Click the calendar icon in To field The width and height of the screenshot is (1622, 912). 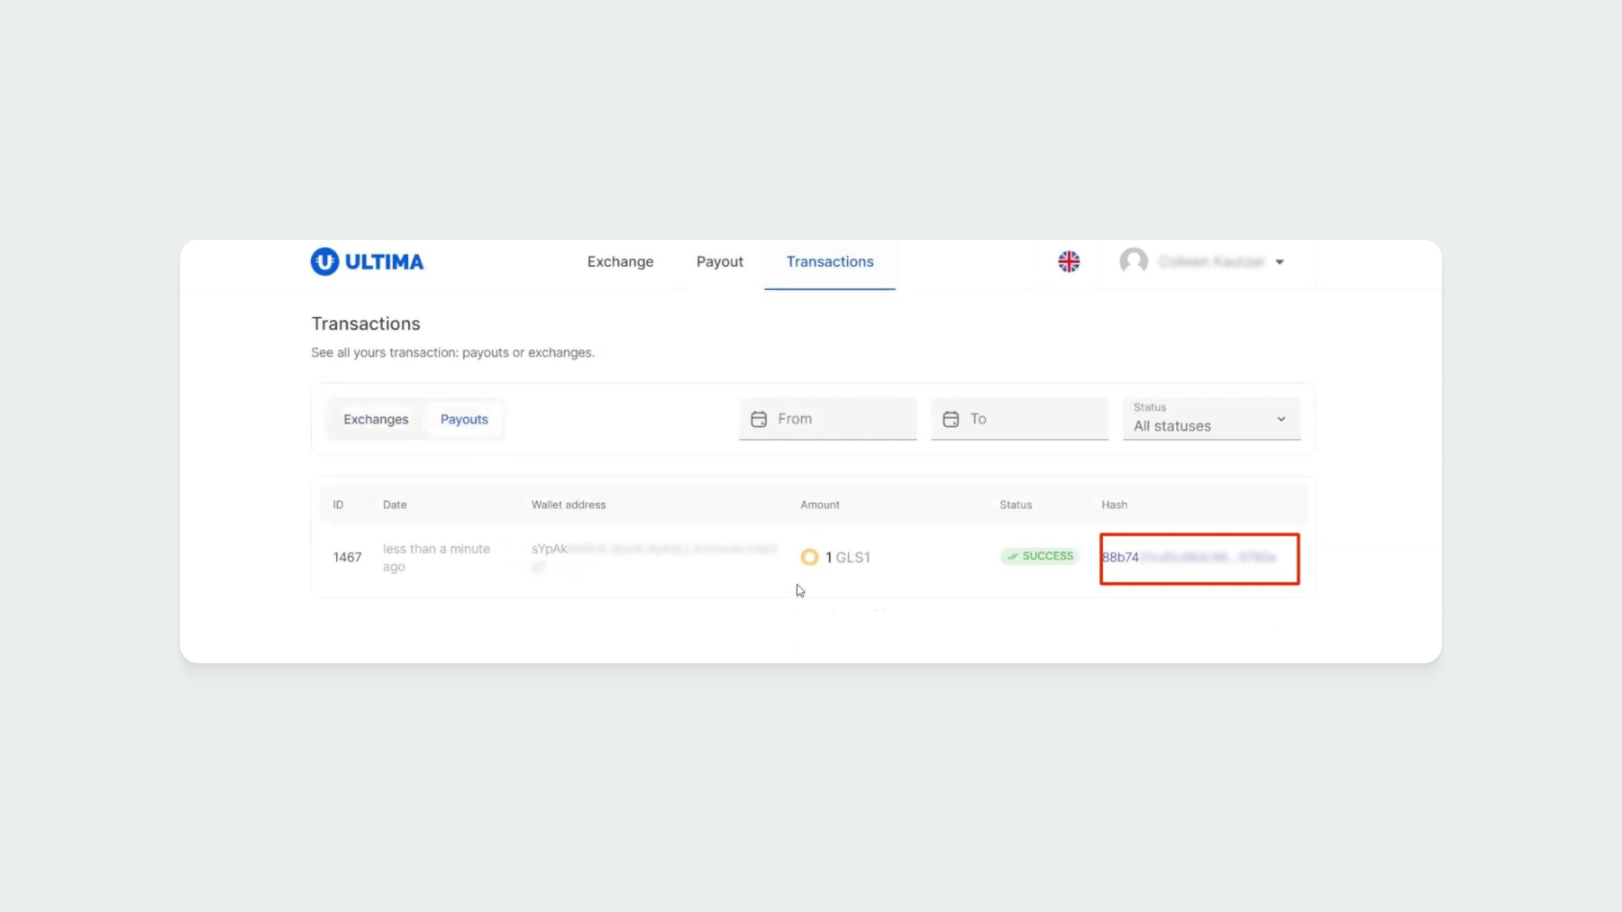click(951, 419)
